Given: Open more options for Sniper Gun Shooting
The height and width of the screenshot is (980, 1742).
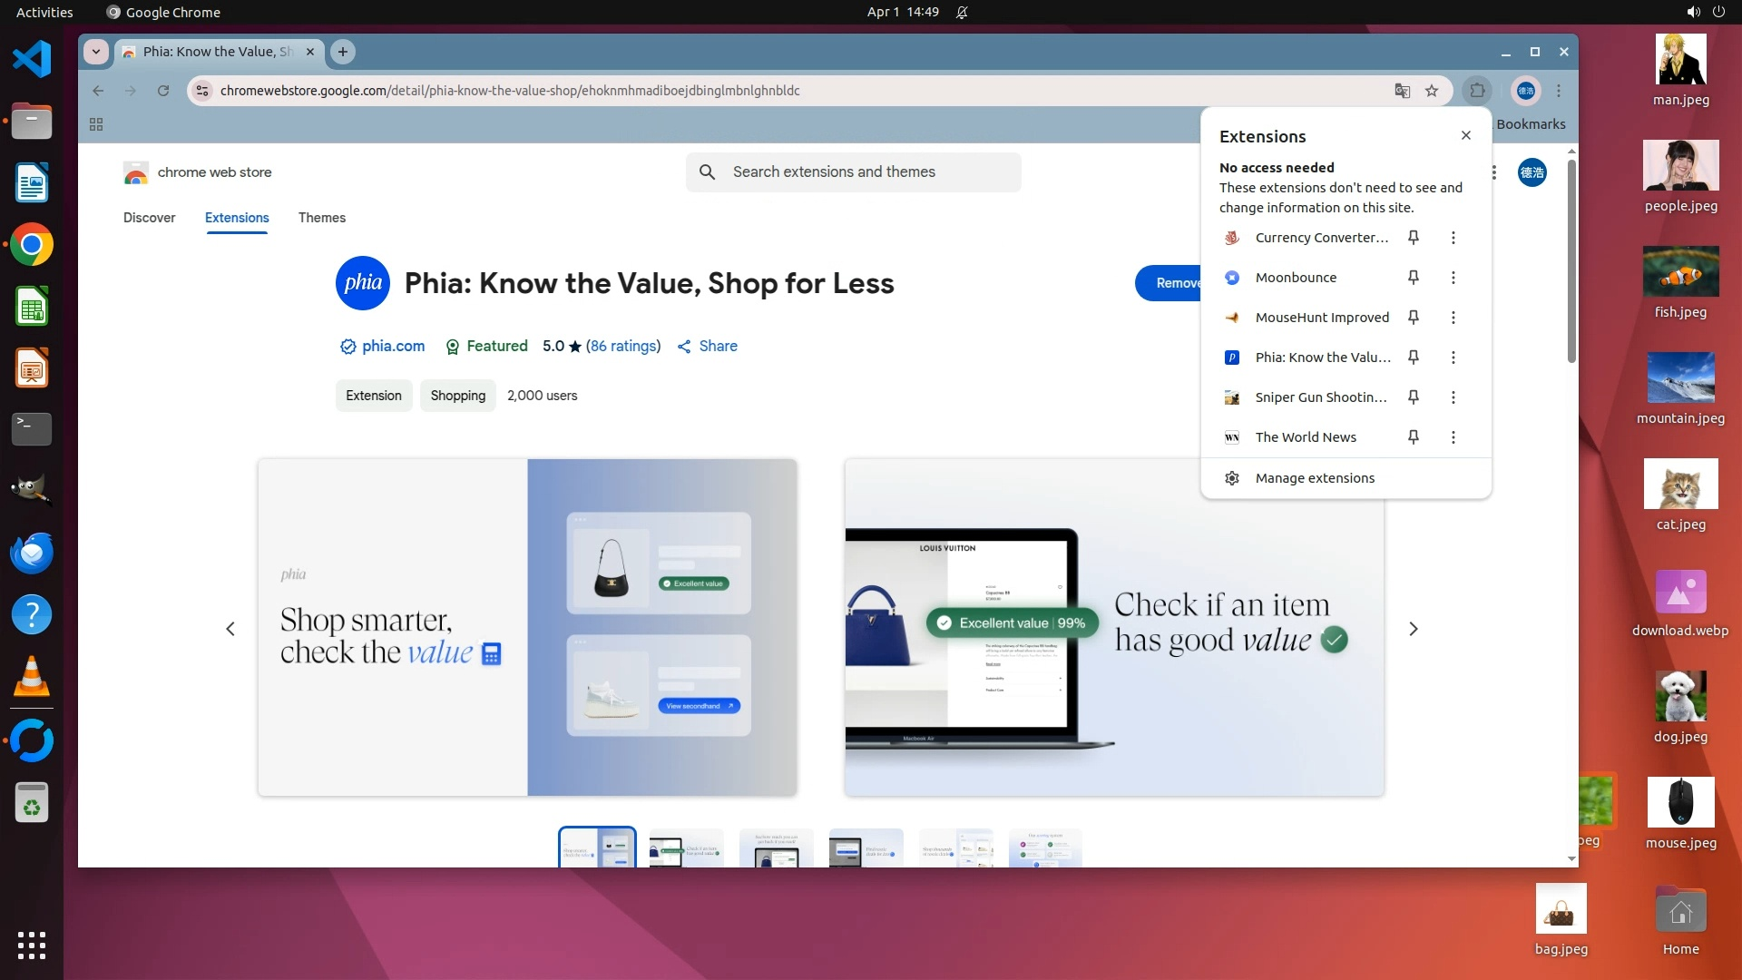Looking at the screenshot, I should (1453, 397).
